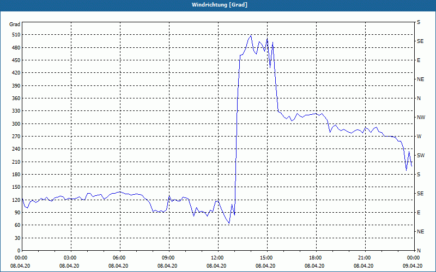The height and width of the screenshot is (272, 436).
Task: Click the 09:00 time axis label
Action: coord(167,258)
